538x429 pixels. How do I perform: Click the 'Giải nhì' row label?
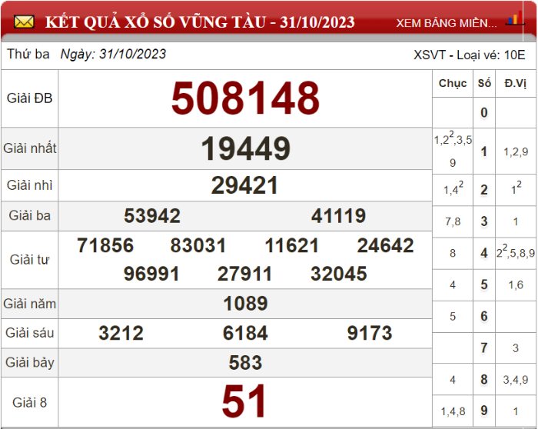pos(29,185)
